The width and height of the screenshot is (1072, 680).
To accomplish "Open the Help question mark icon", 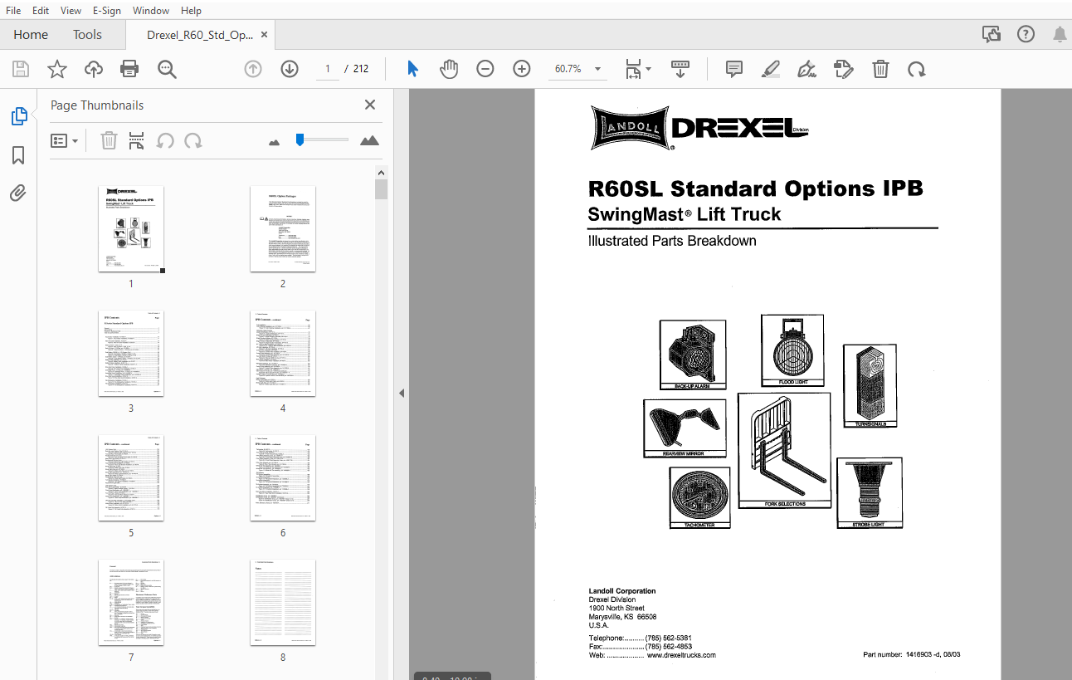I will pos(1026,34).
